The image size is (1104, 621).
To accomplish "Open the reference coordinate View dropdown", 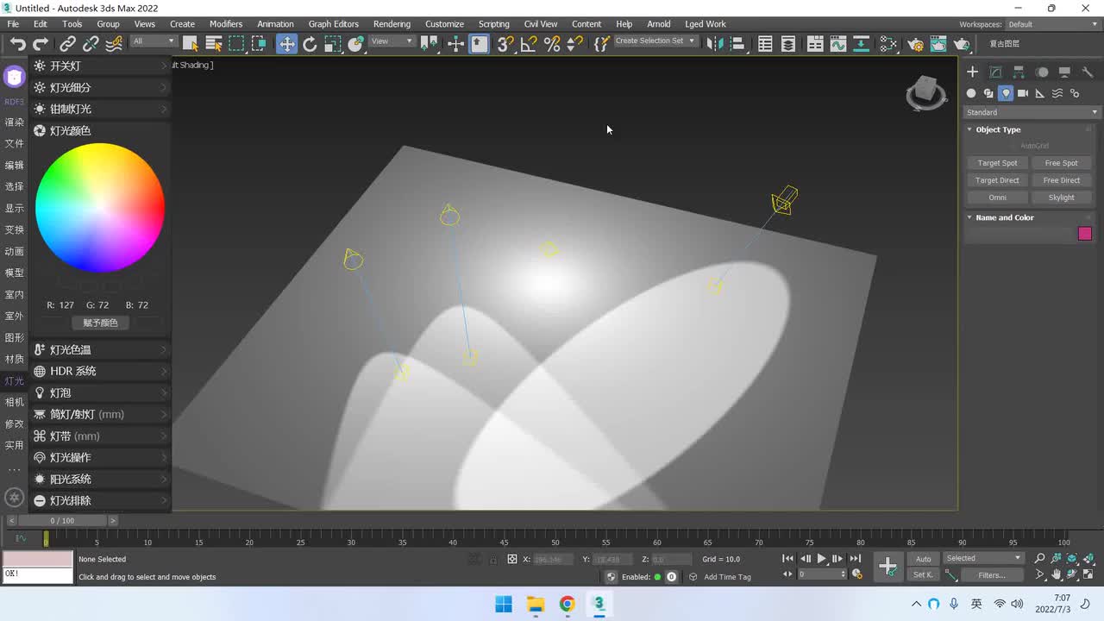I will [x=392, y=41].
